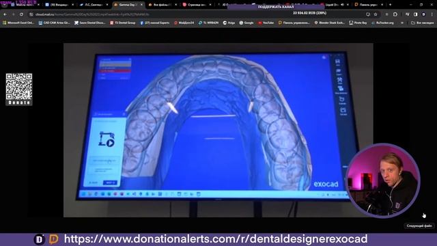This screenshot has height=246, width=437.
Task: Open a new tab with the plus button
Action: coord(390,5)
